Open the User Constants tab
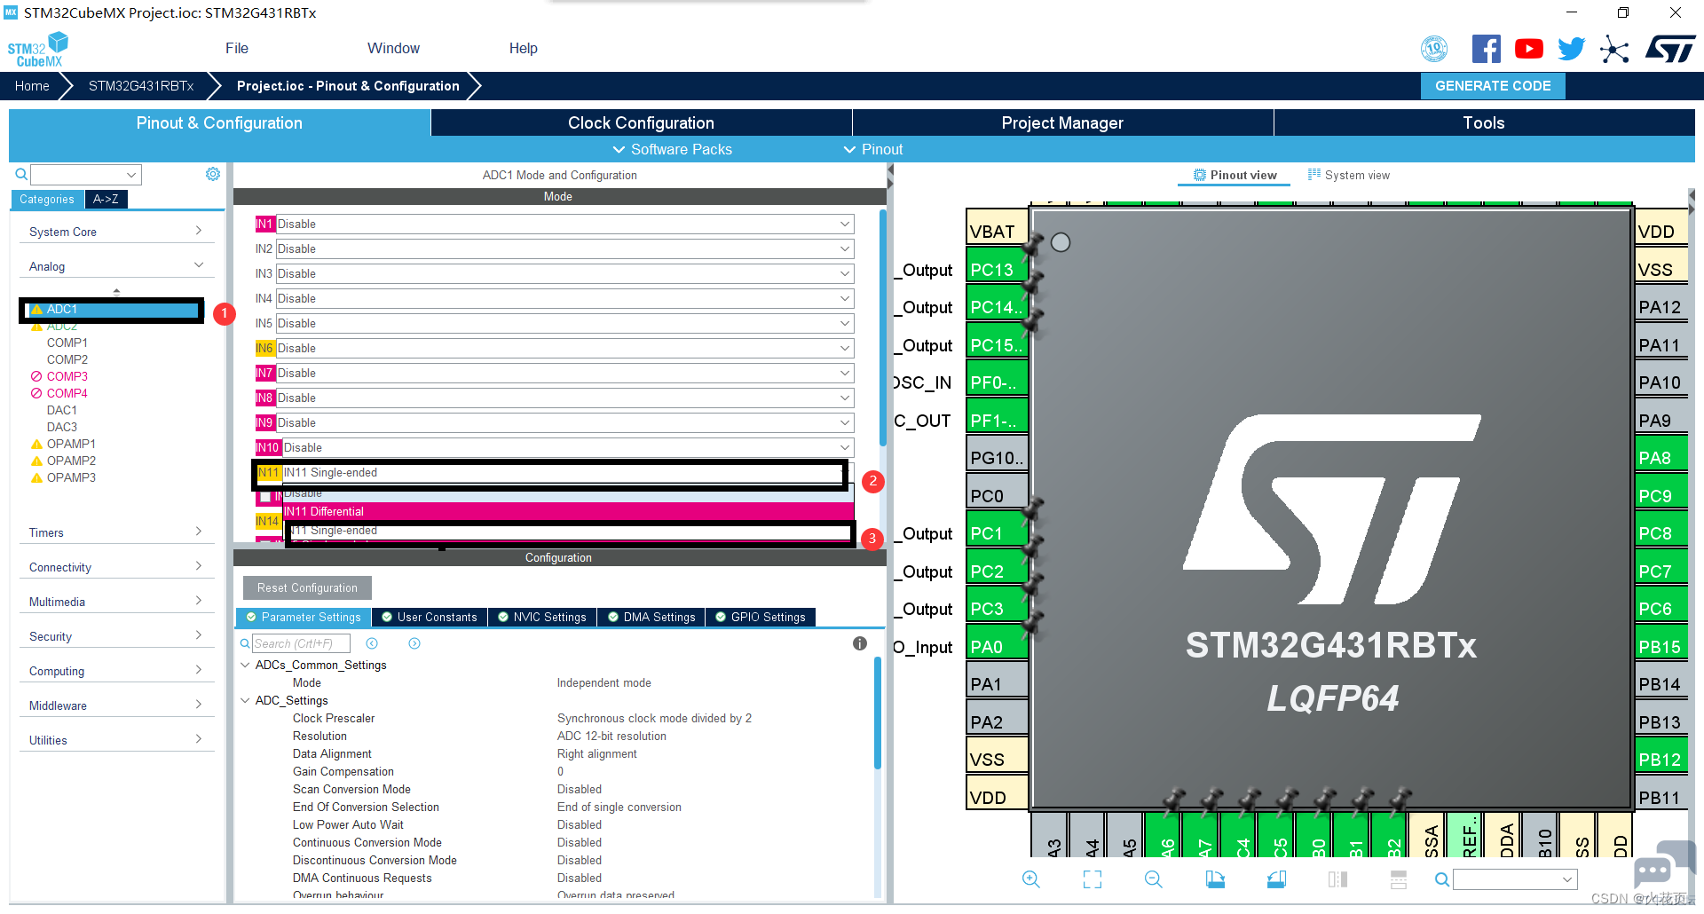This screenshot has height=914, width=1704. tap(430, 617)
